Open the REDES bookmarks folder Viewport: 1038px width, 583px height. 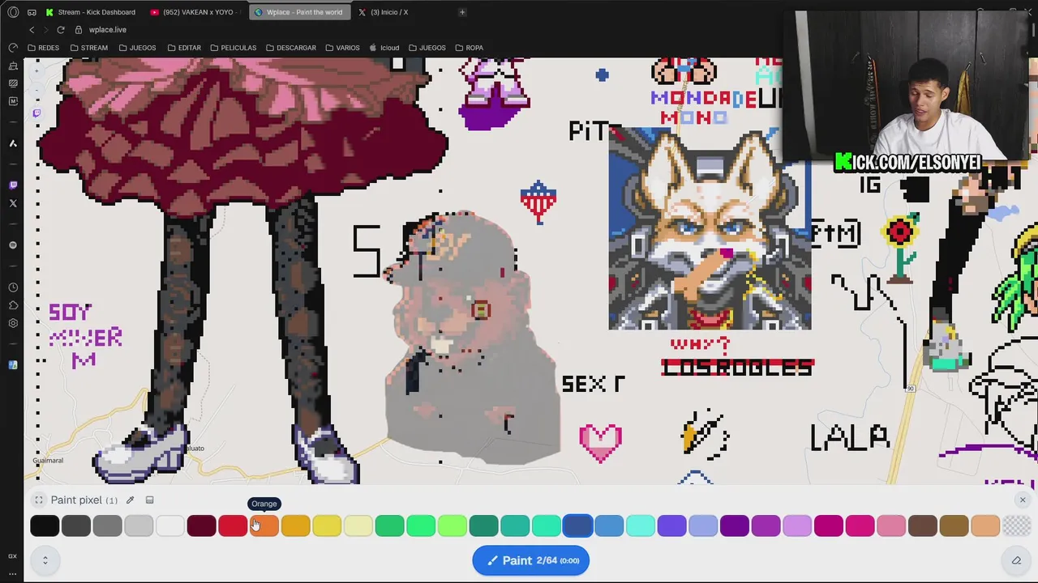[x=42, y=48]
